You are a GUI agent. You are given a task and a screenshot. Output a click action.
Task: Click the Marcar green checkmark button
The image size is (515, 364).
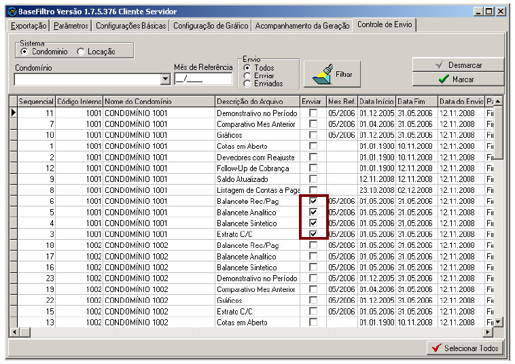457,79
